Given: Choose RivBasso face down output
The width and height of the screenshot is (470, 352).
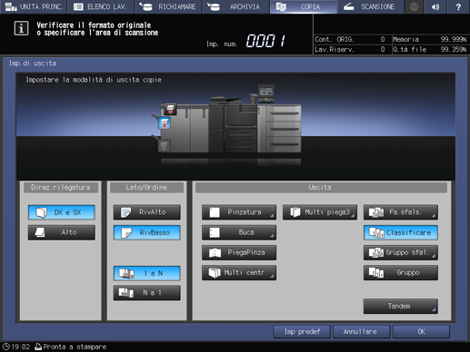Looking at the screenshot, I should (147, 232).
